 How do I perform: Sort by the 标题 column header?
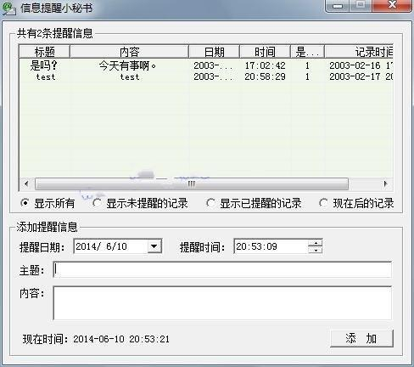44,52
